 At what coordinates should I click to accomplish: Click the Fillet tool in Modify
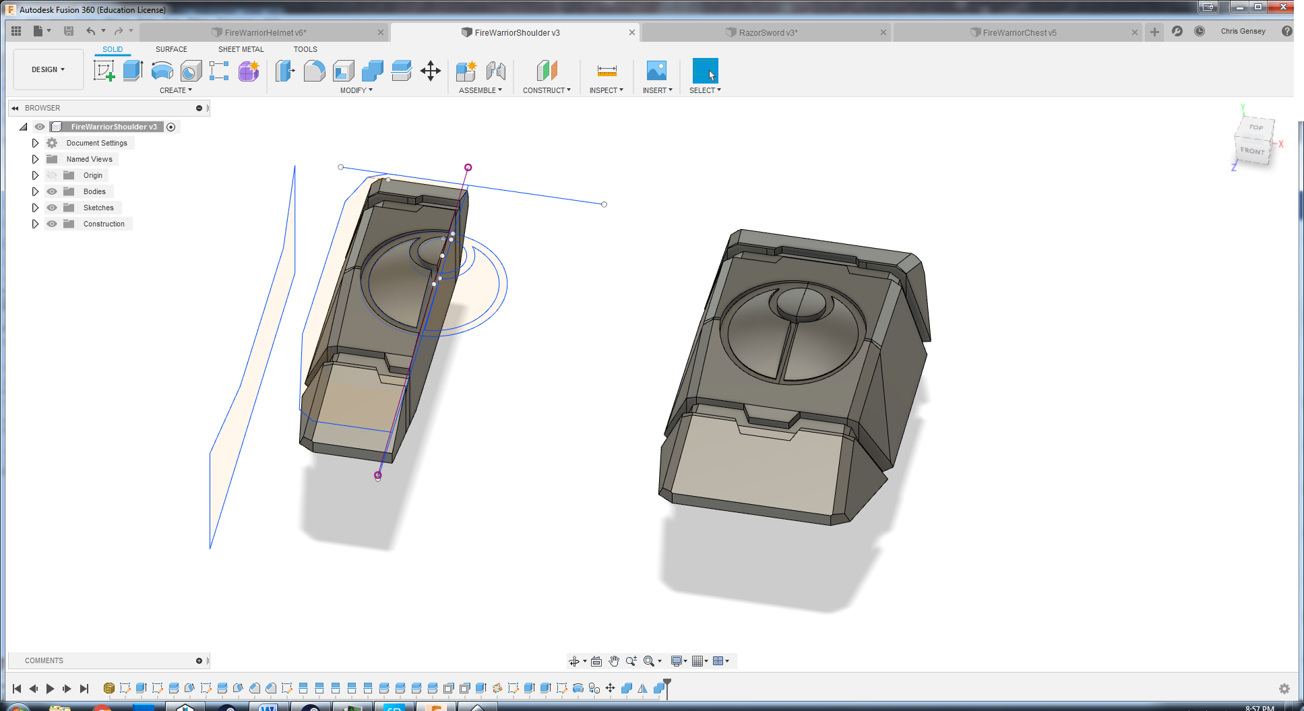coord(314,71)
